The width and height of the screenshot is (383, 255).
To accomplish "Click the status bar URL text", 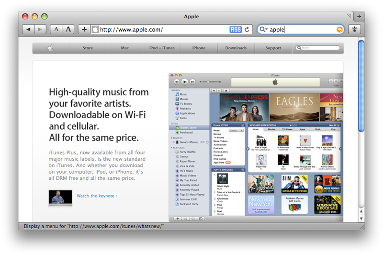I will pyautogui.click(x=94, y=226).
